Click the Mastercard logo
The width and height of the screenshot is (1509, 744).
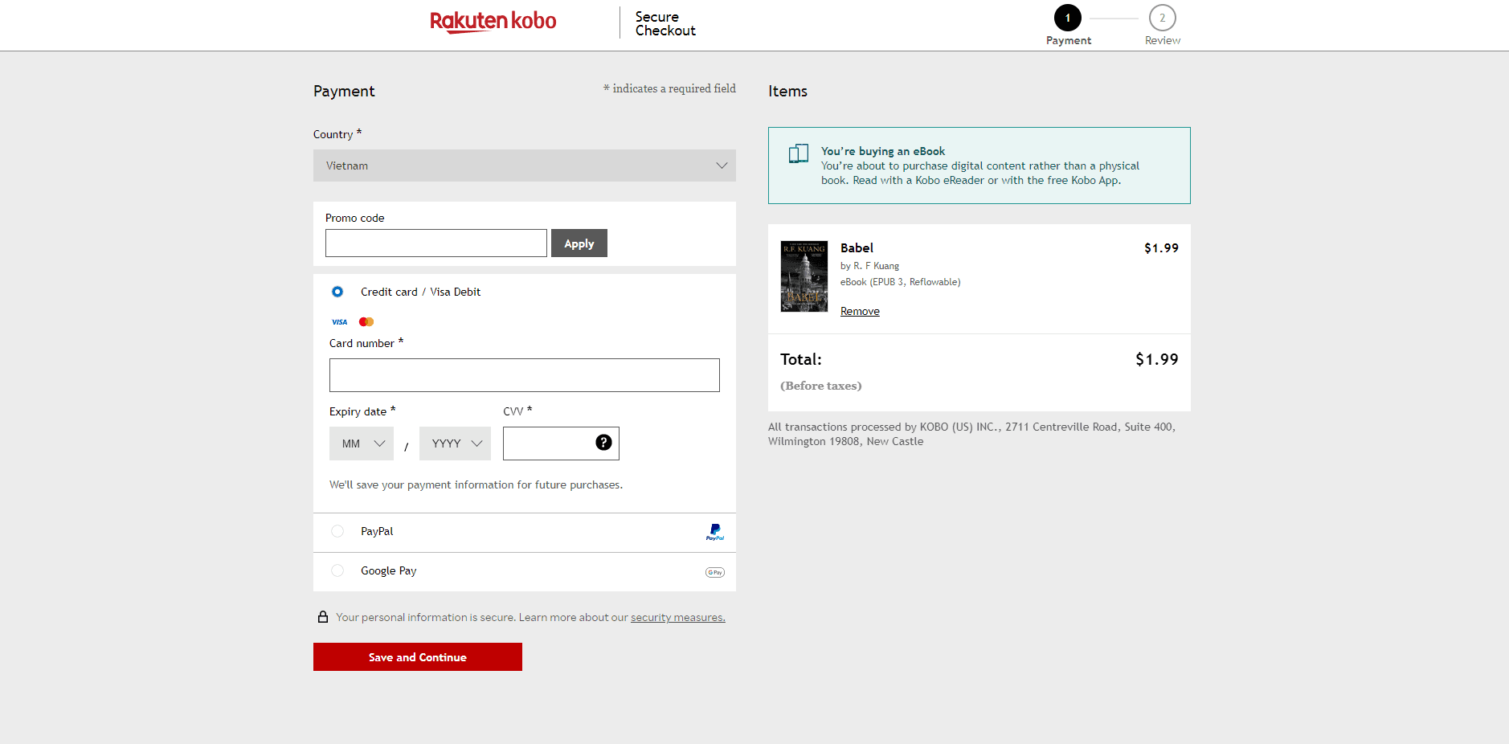[366, 322]
